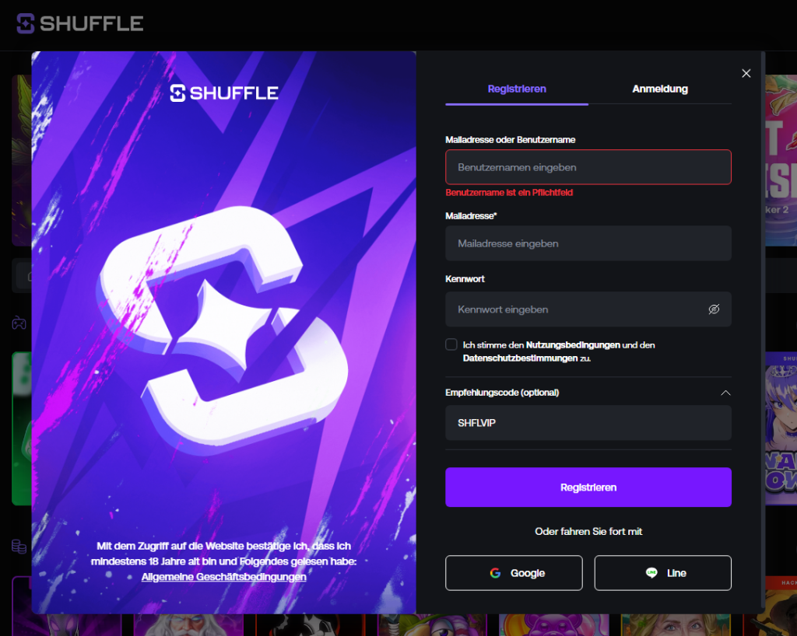Click the purple Registrieren button
This screenshot has height=636, width=797.
tap(588, 487)
